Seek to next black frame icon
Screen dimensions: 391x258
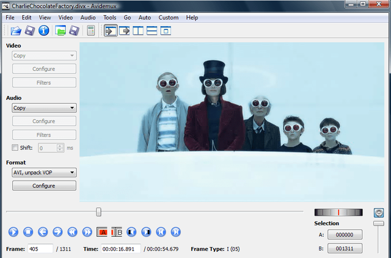pos(146,232)
